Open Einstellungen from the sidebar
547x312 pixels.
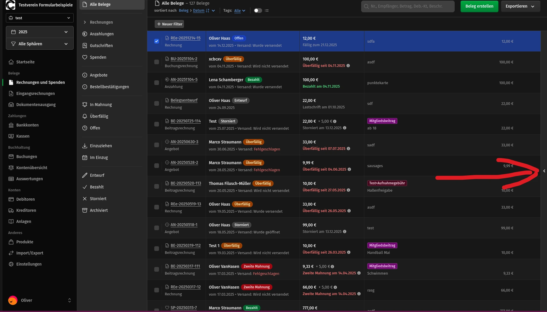tap(29, 264)
